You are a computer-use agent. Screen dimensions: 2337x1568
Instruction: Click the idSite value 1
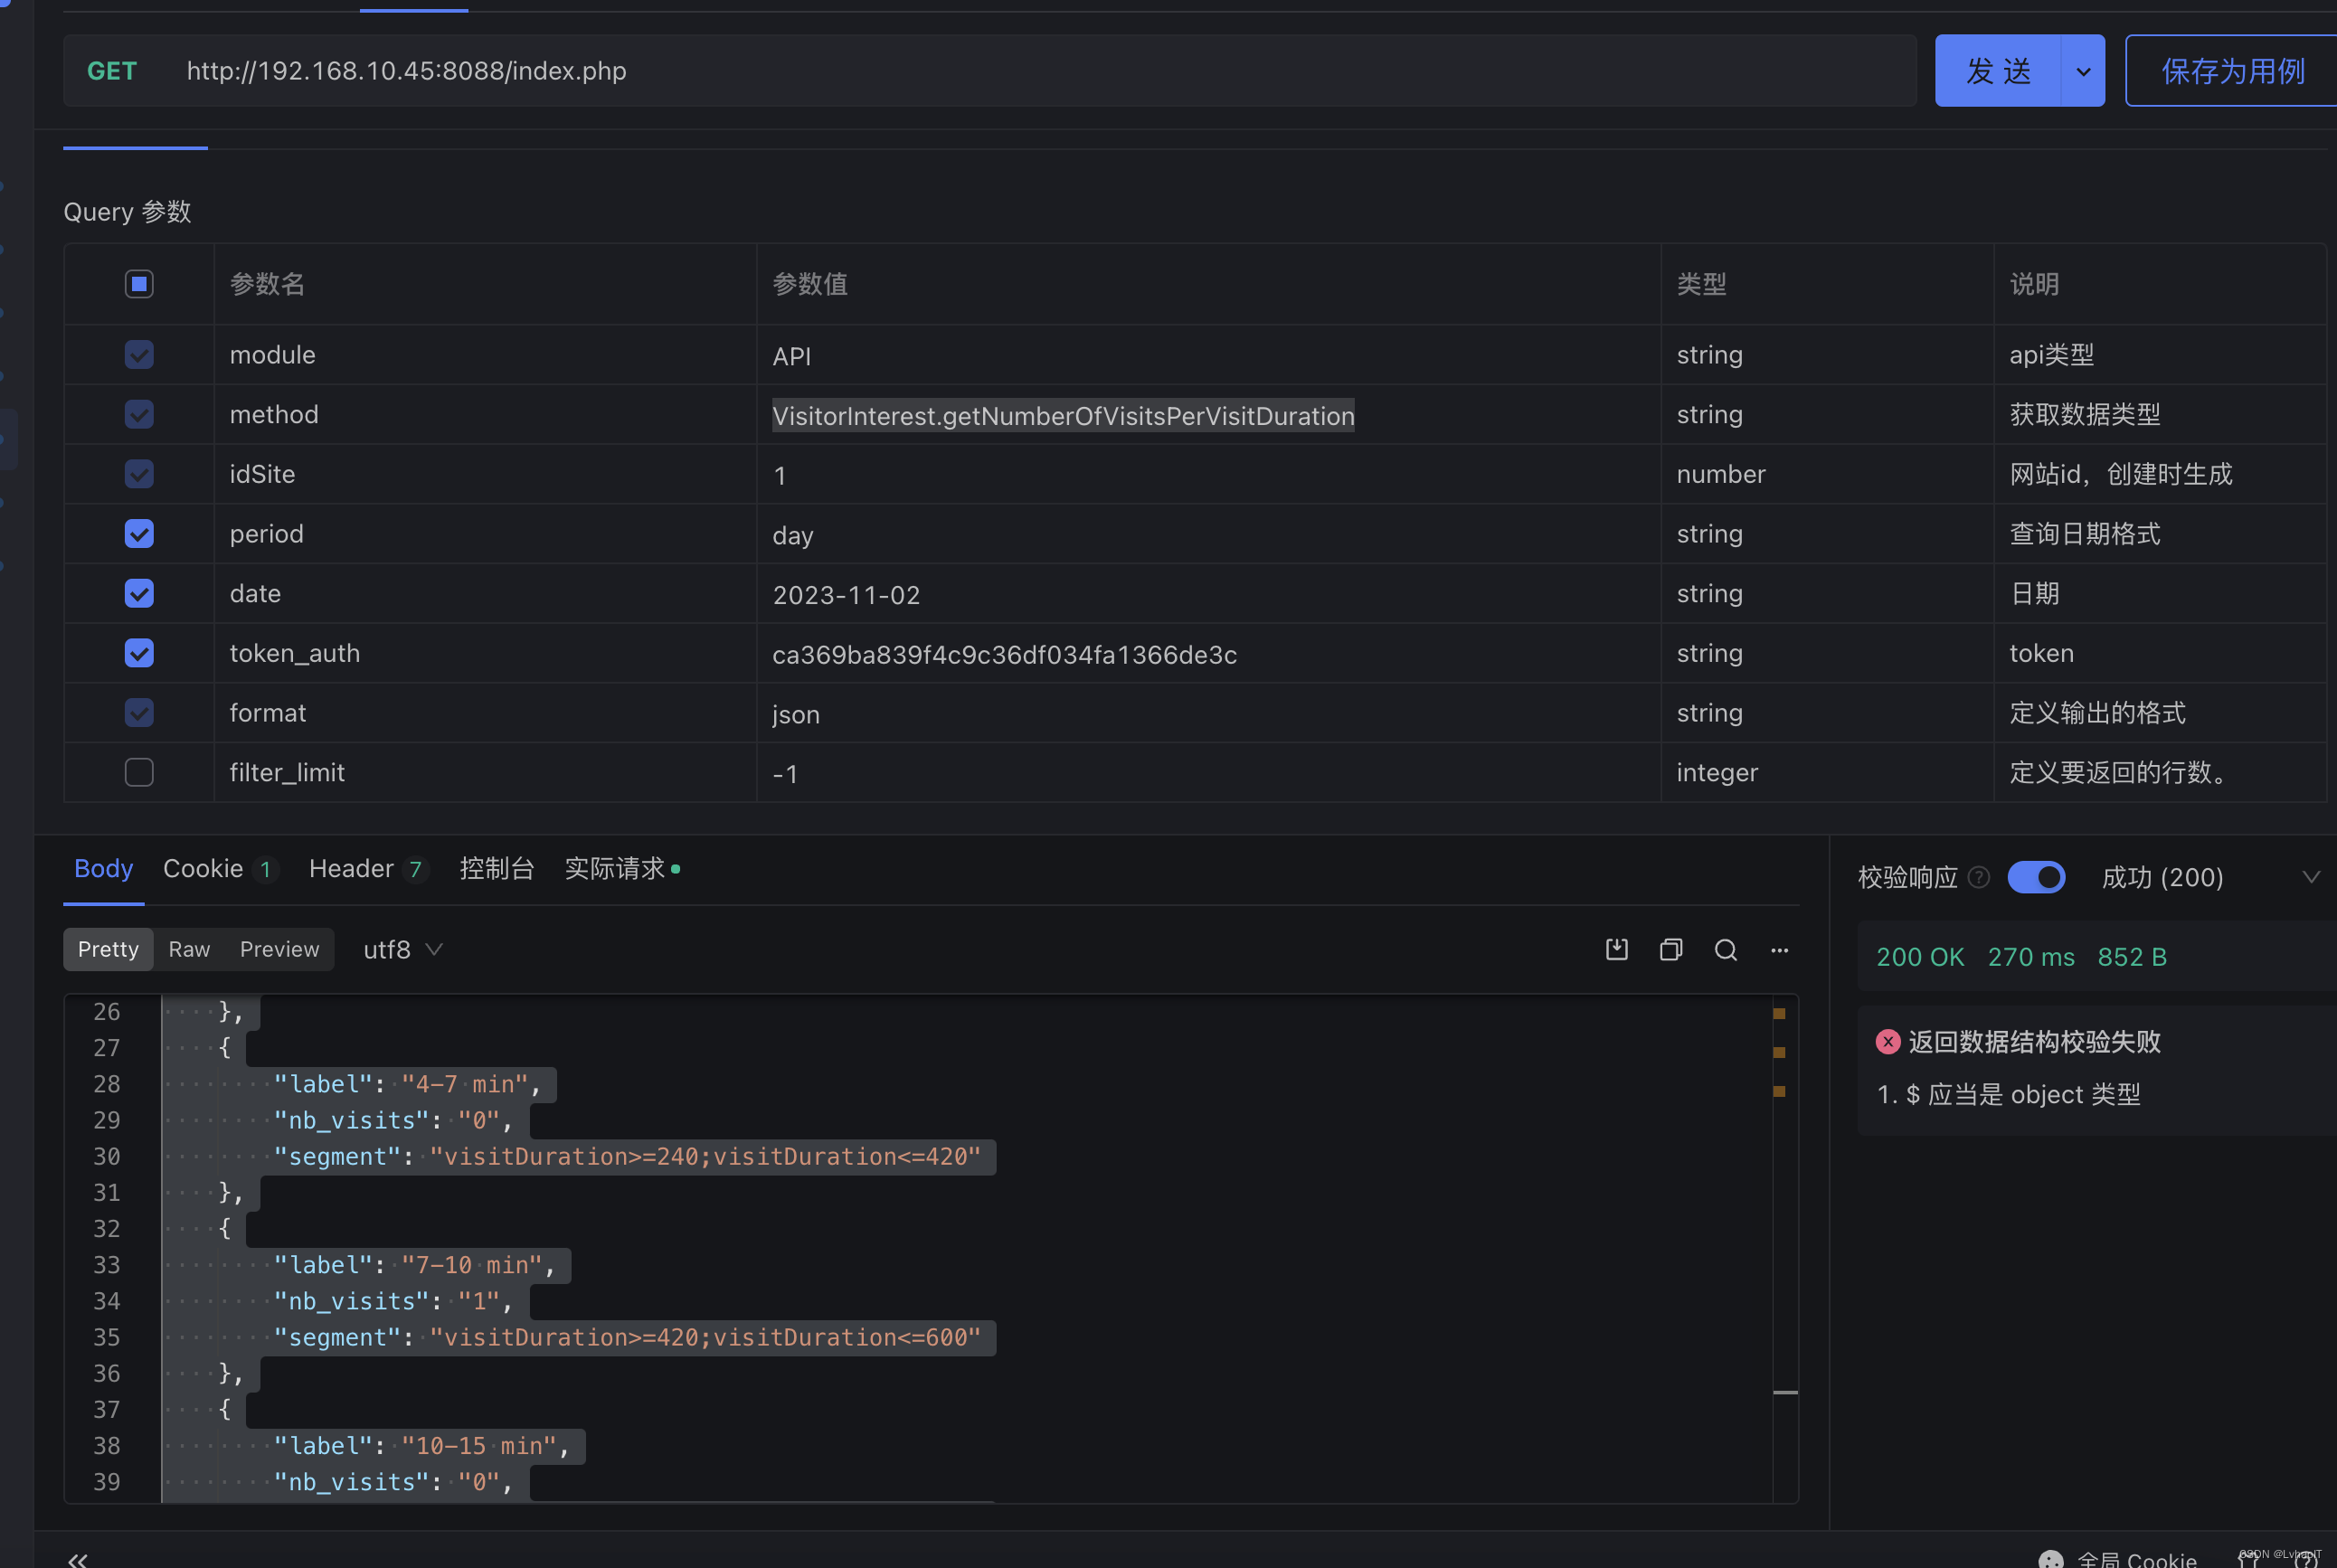click(779, 475)
